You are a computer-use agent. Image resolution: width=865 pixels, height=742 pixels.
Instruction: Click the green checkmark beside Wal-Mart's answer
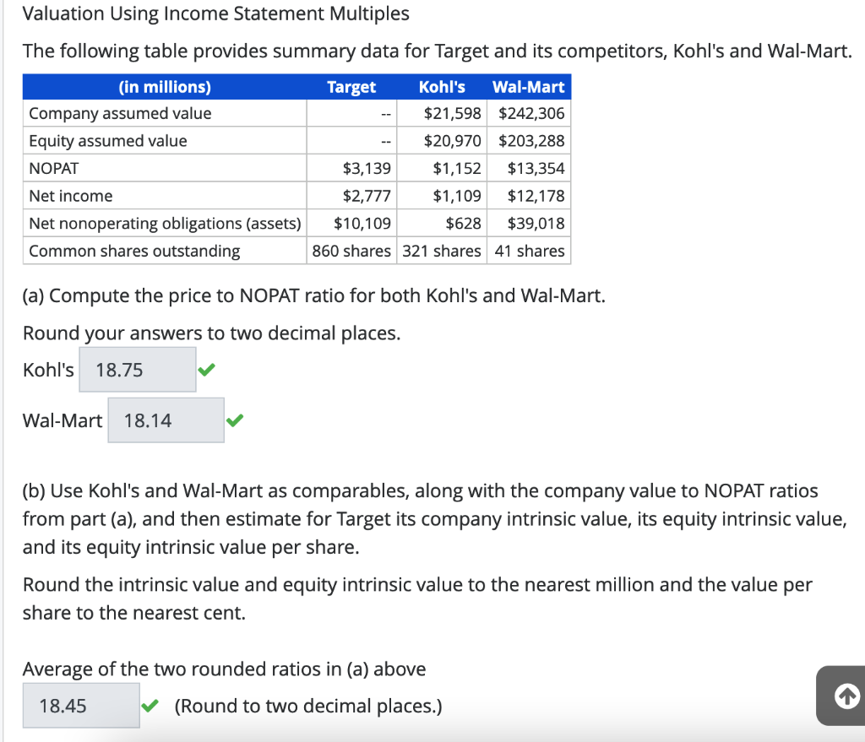pyautogui.click(x=234, y=420)
